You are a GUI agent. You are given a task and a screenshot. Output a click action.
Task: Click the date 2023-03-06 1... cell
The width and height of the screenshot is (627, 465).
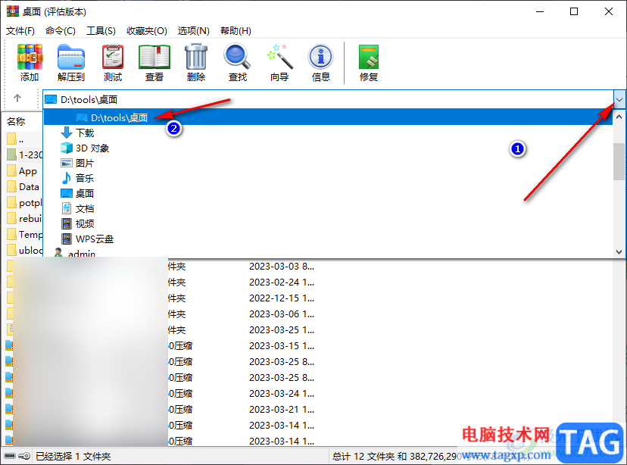pos(282,314)
